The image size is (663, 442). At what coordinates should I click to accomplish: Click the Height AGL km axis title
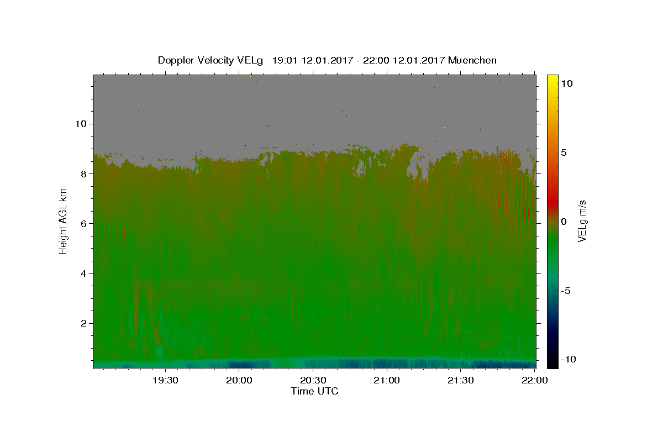point(63,221)
